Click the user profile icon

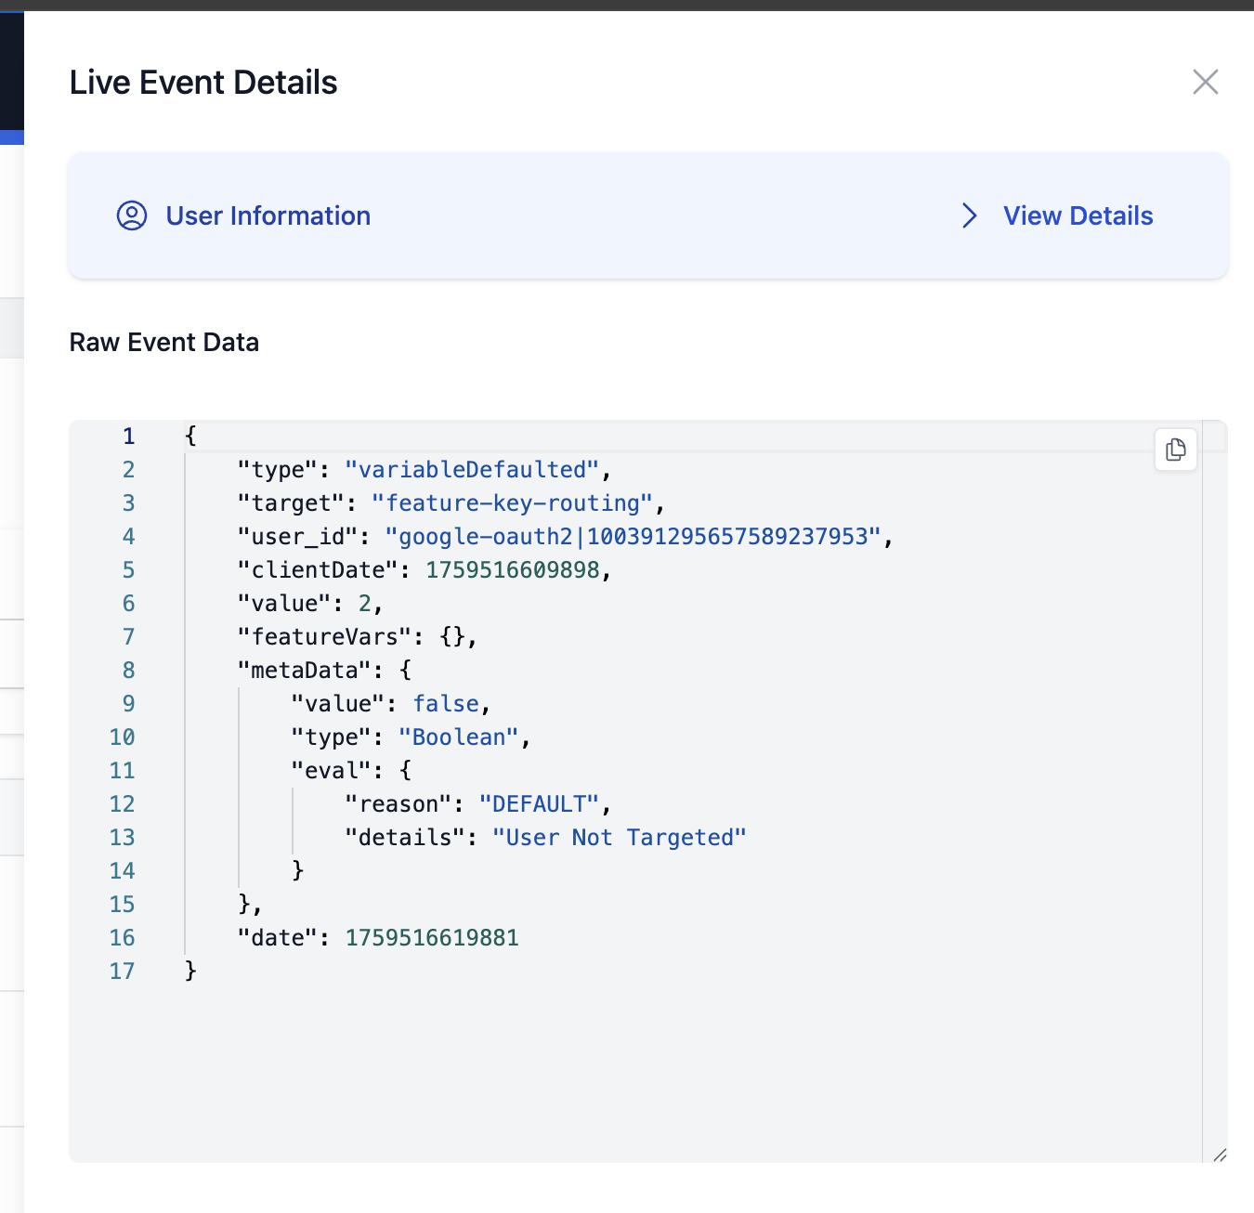pyautogui.click(x=132, y=215)
